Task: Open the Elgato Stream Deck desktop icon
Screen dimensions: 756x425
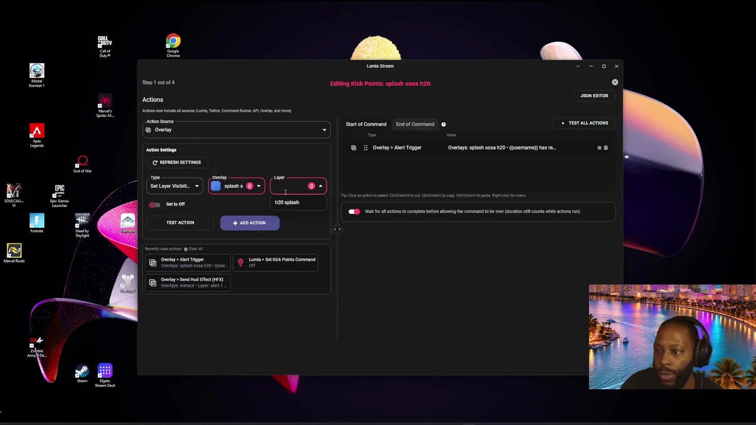Action: [105, 375]
